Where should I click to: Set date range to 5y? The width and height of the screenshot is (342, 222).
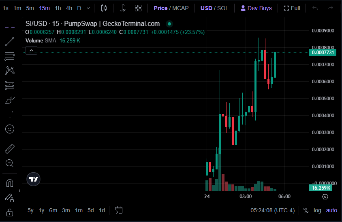click(30, 210)
